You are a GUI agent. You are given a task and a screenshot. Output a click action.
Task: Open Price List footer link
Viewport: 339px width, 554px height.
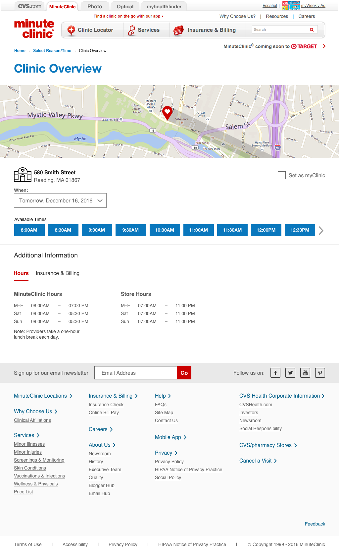(23, 492)
